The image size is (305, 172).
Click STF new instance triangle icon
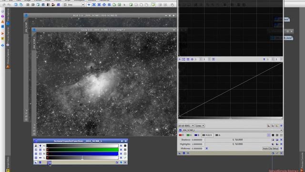(36, 162)
